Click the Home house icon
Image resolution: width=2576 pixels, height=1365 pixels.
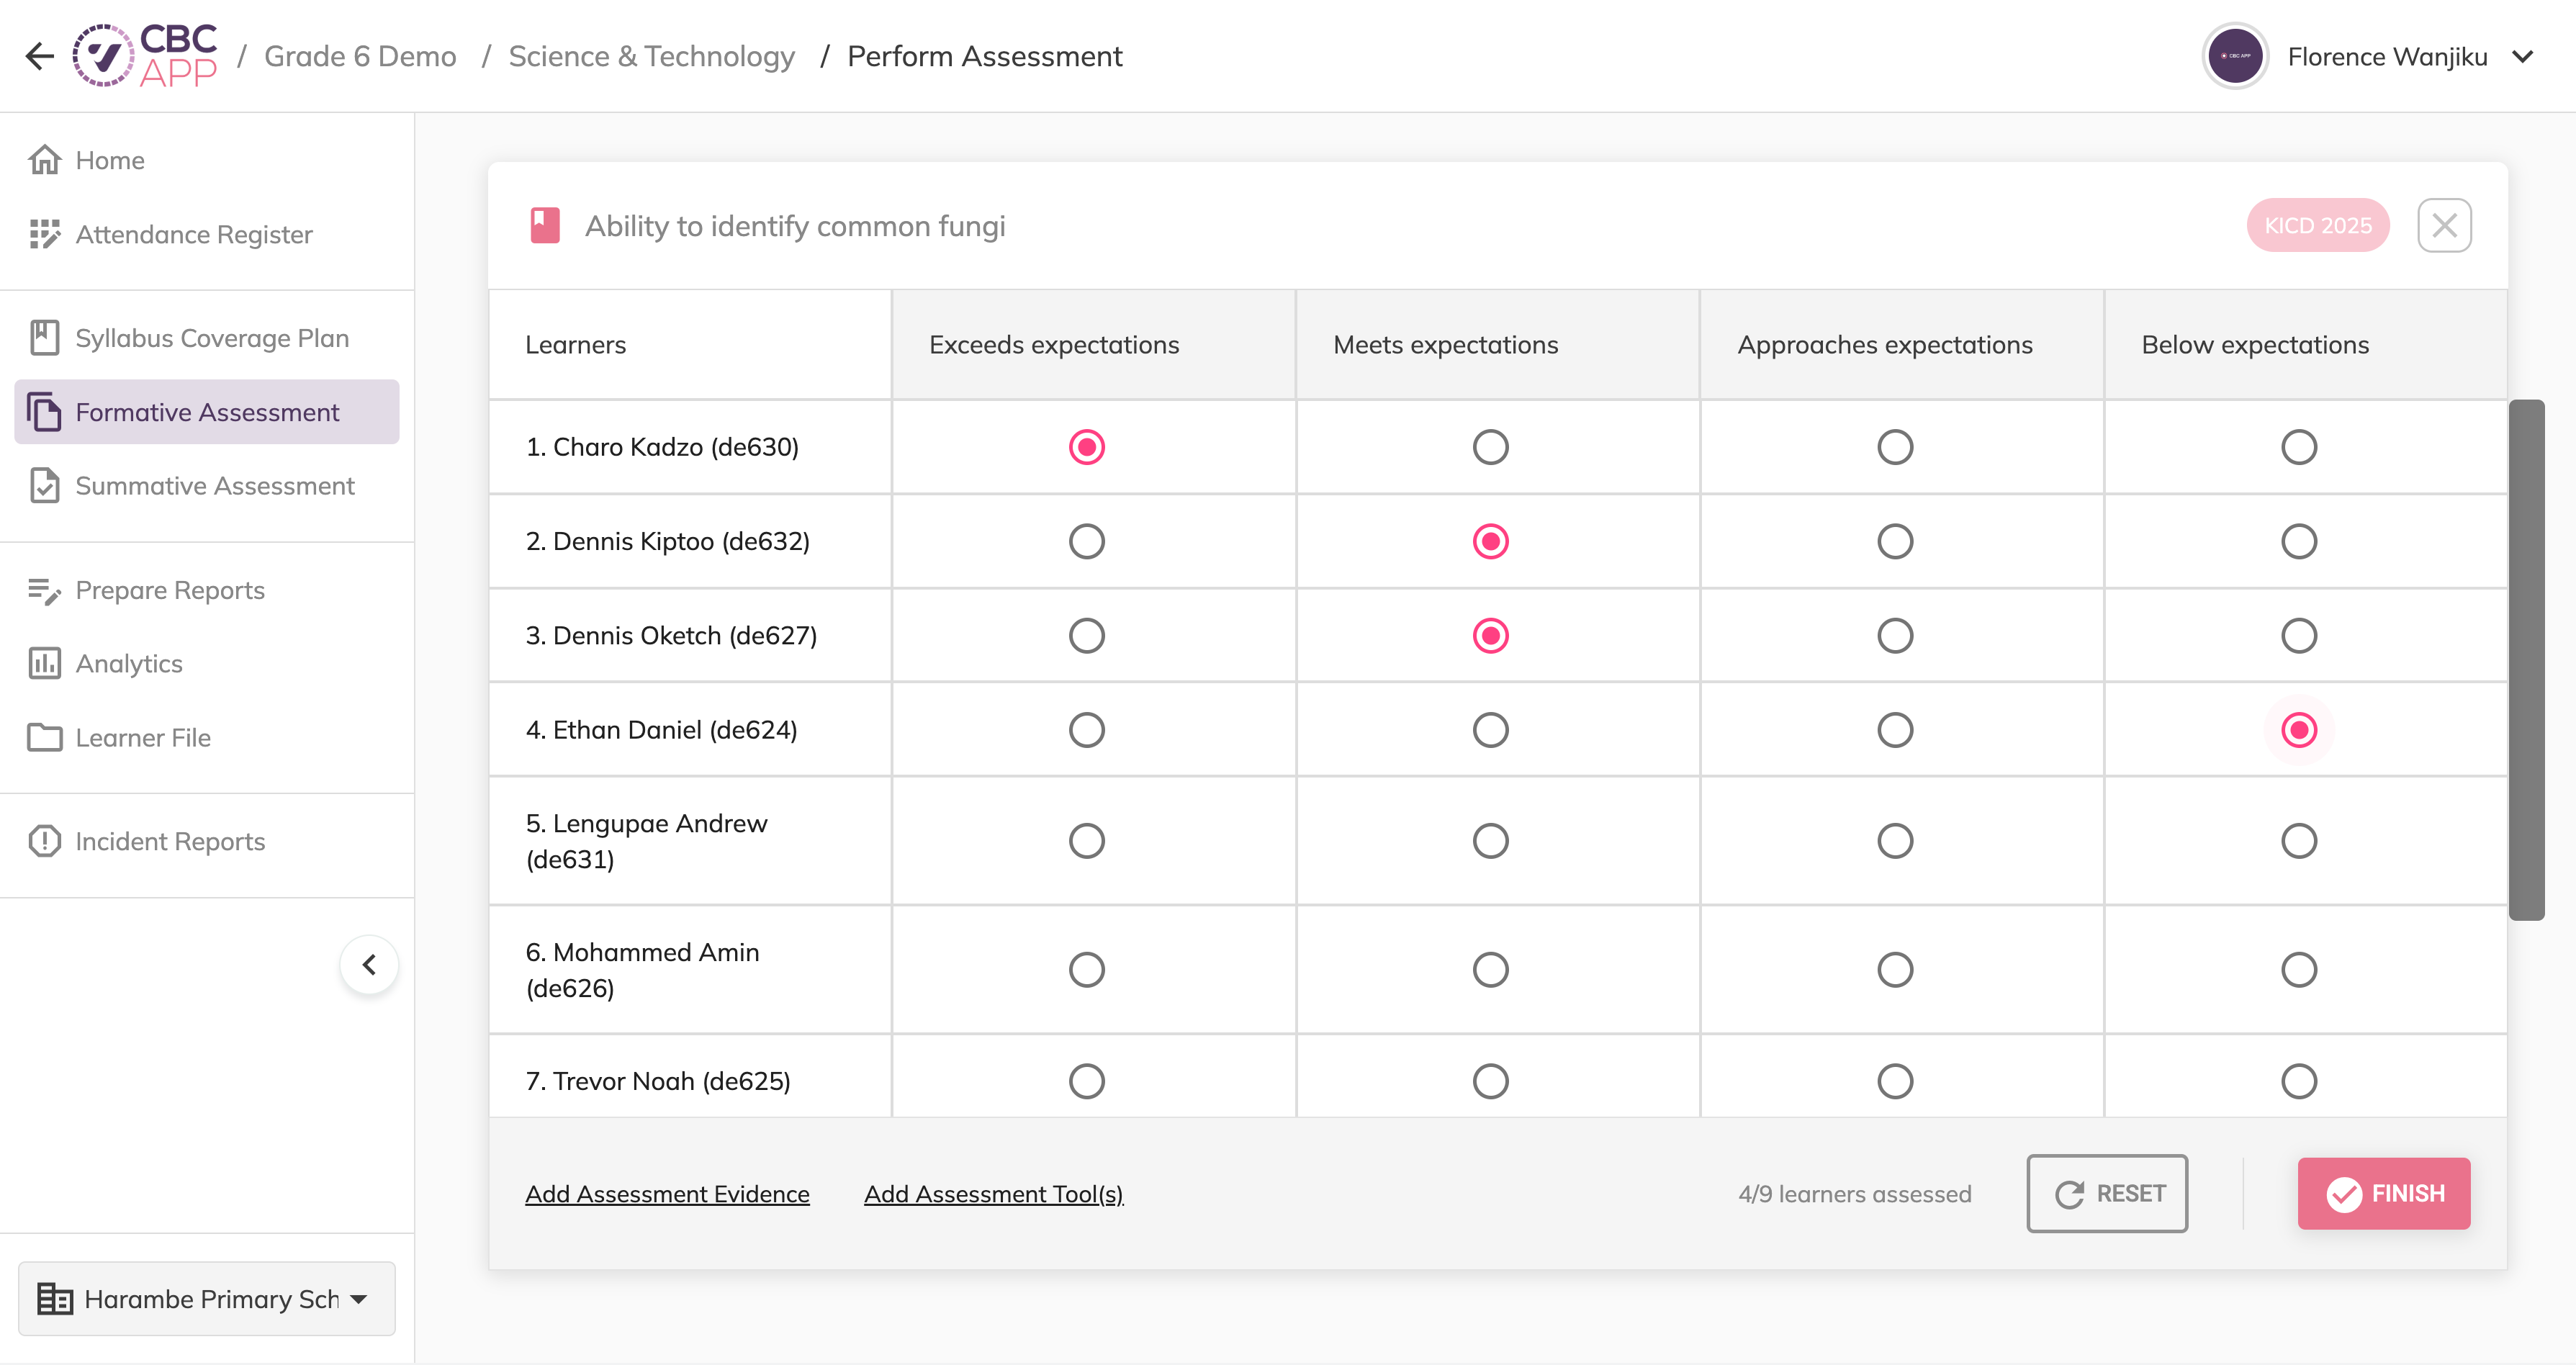45,160
